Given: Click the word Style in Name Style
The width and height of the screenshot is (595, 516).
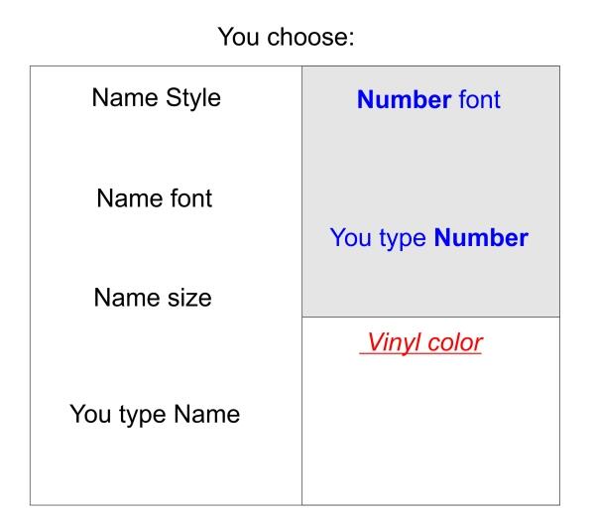Looking at the screenshot, I should click(x=193, y=98).
